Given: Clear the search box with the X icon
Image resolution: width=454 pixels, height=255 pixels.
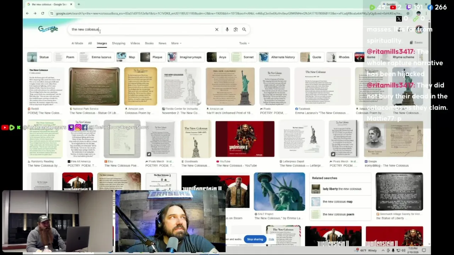Looking at the screenshot, I should click(217, 29).
